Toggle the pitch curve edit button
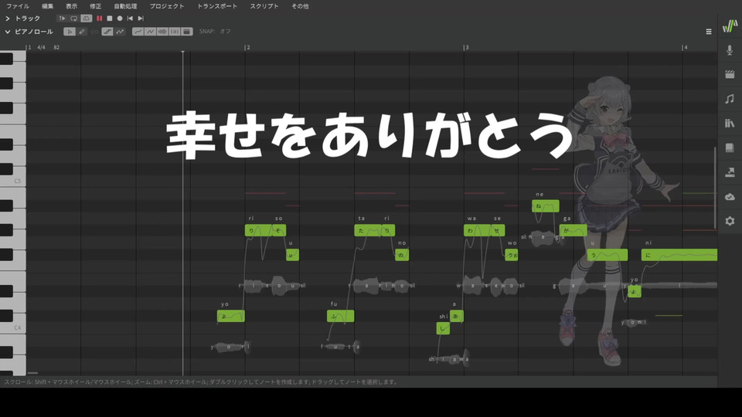 120,32
